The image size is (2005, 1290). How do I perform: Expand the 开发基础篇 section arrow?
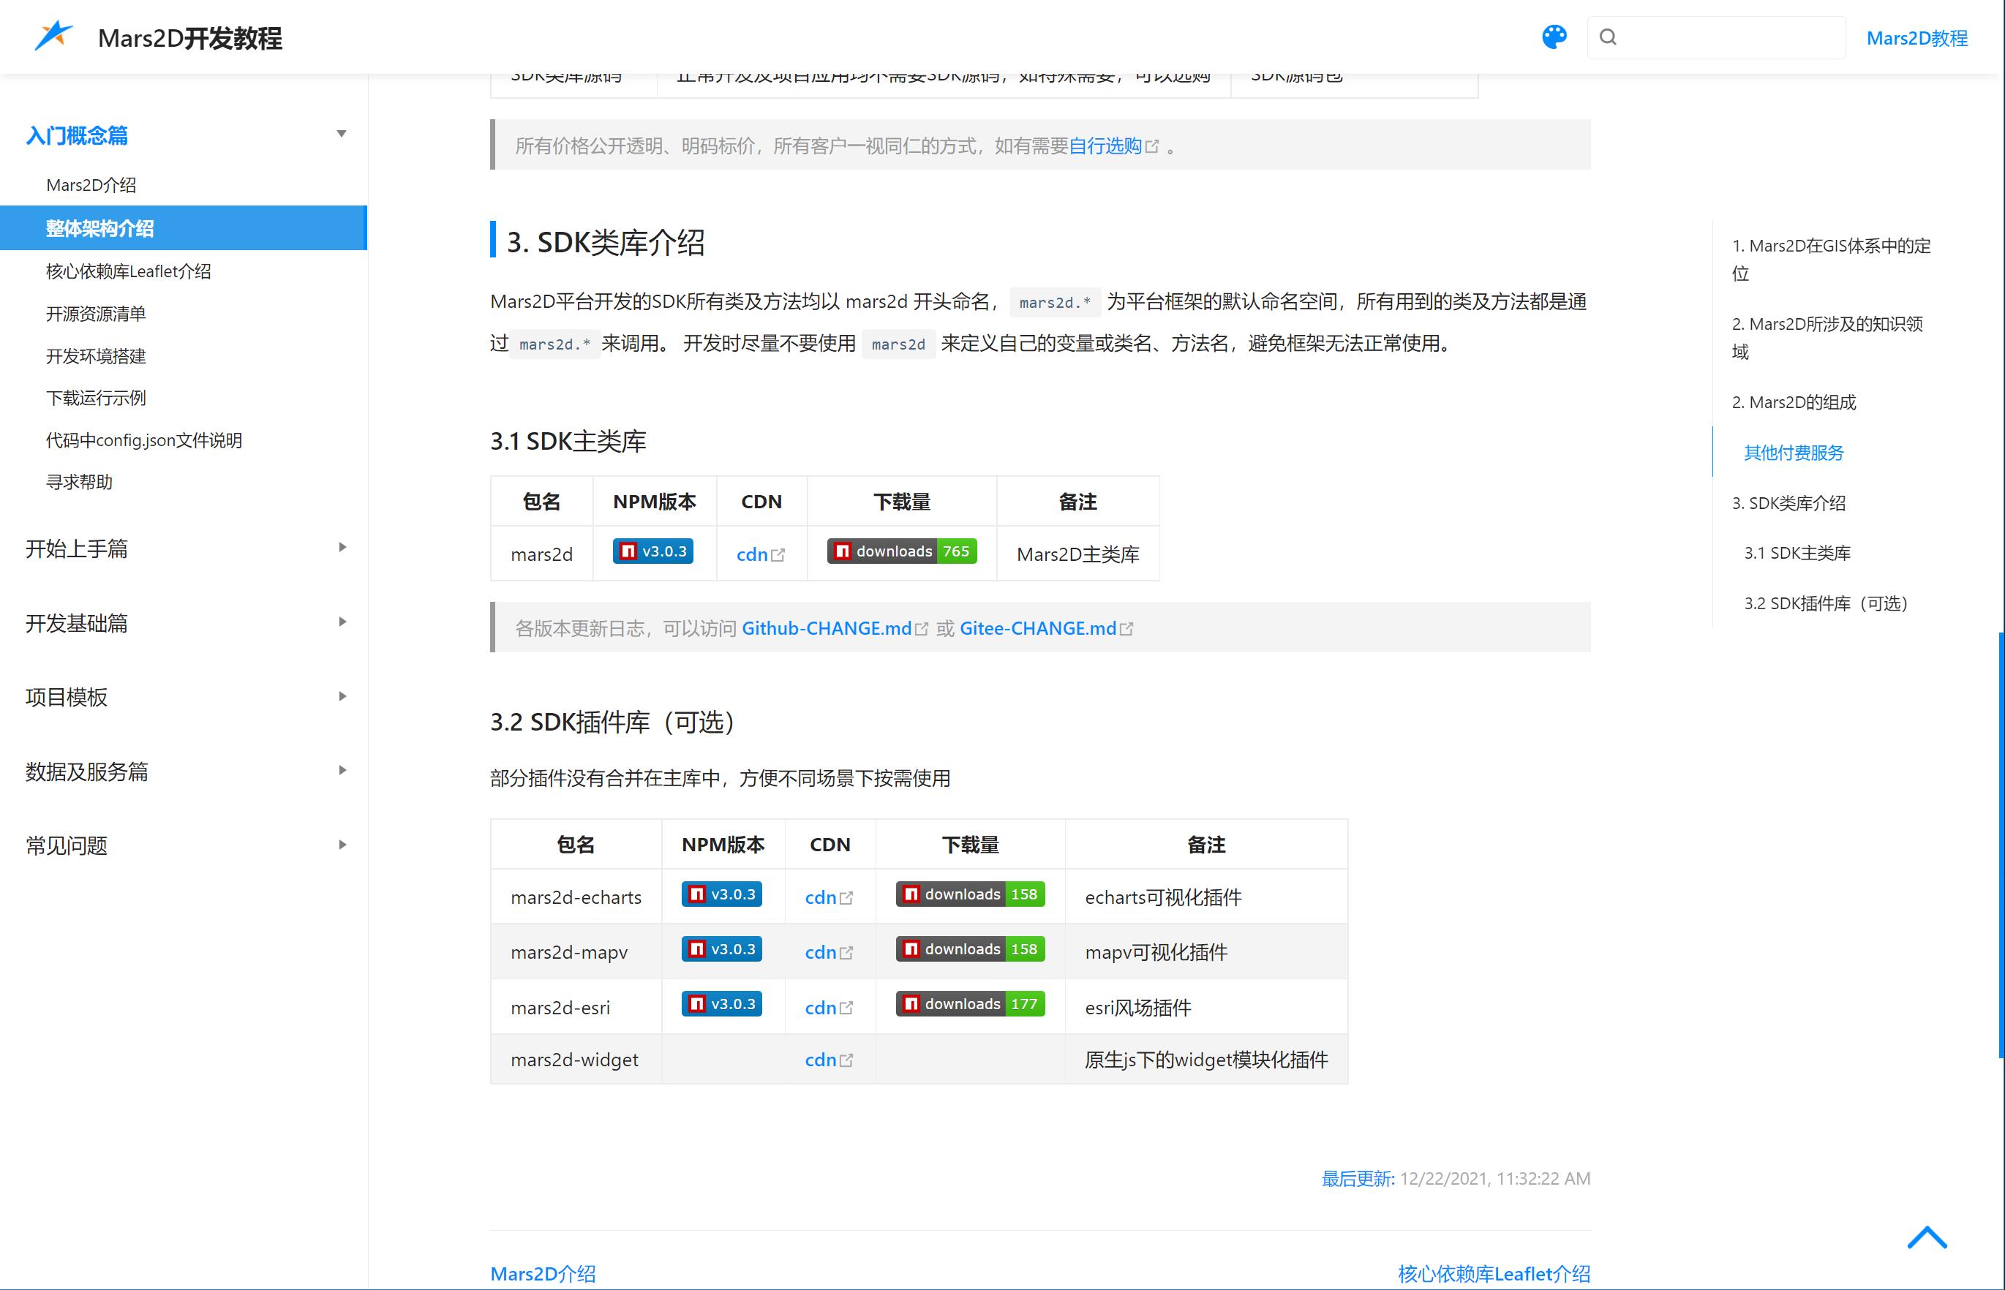(x=342, y=622)
